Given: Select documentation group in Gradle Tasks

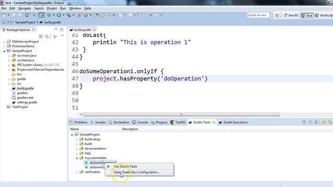Looking at the screenshot, I should [x=95, y=149].
